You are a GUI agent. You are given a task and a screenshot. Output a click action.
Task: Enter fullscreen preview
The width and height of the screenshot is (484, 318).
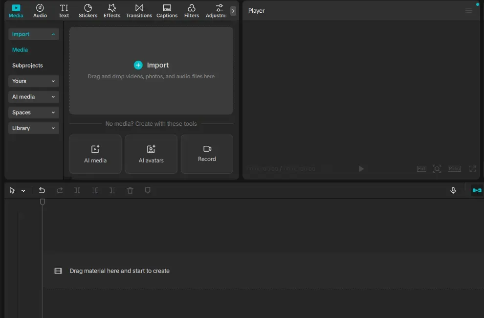(x=473, y=169)
